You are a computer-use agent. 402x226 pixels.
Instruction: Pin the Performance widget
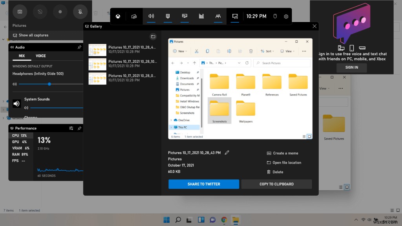[x=79, y=128]
